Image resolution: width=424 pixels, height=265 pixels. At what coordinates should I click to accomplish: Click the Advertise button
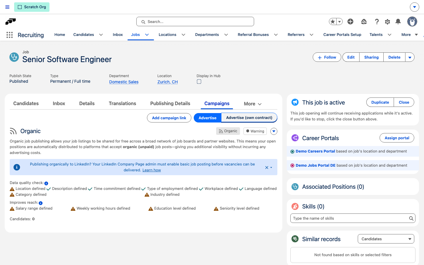pos(208,118)
